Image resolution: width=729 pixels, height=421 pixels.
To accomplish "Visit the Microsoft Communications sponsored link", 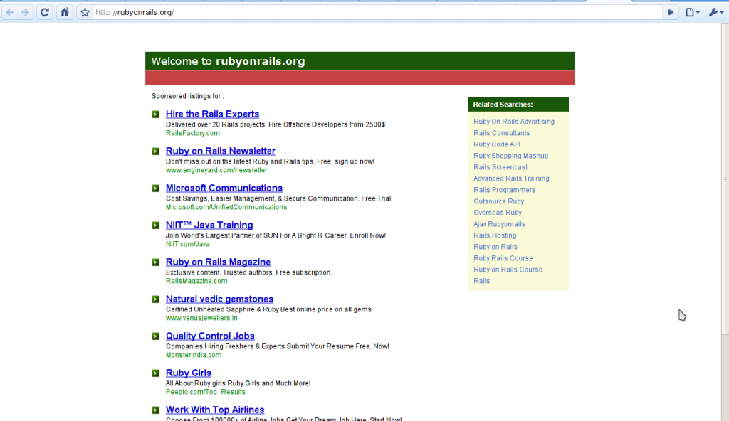I will pos(224,188).
